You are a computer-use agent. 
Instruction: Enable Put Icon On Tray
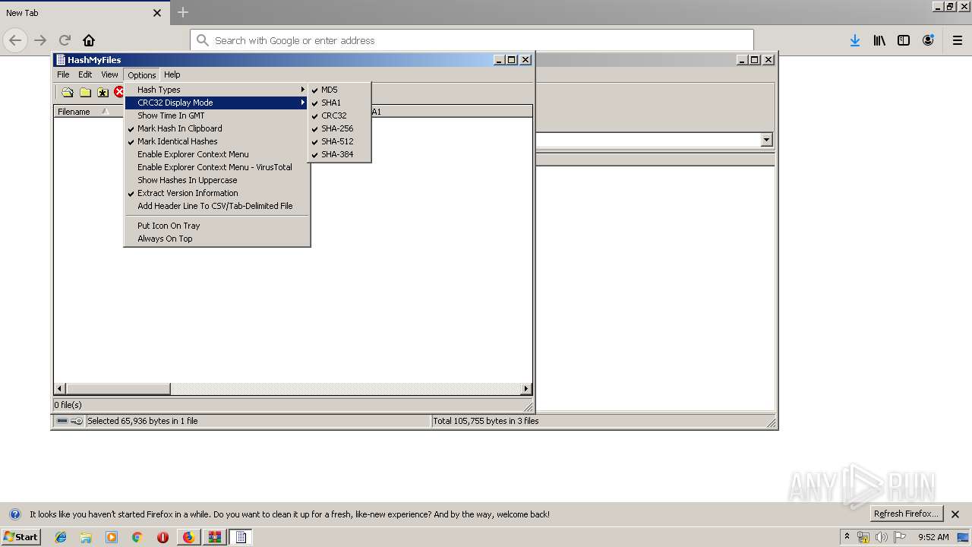217,226
